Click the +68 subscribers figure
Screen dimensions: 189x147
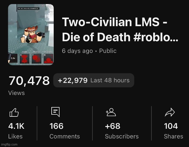click(112, 126)
